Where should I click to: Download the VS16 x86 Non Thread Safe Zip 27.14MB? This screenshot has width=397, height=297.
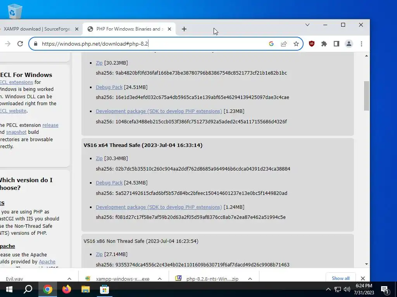(99, 254)
